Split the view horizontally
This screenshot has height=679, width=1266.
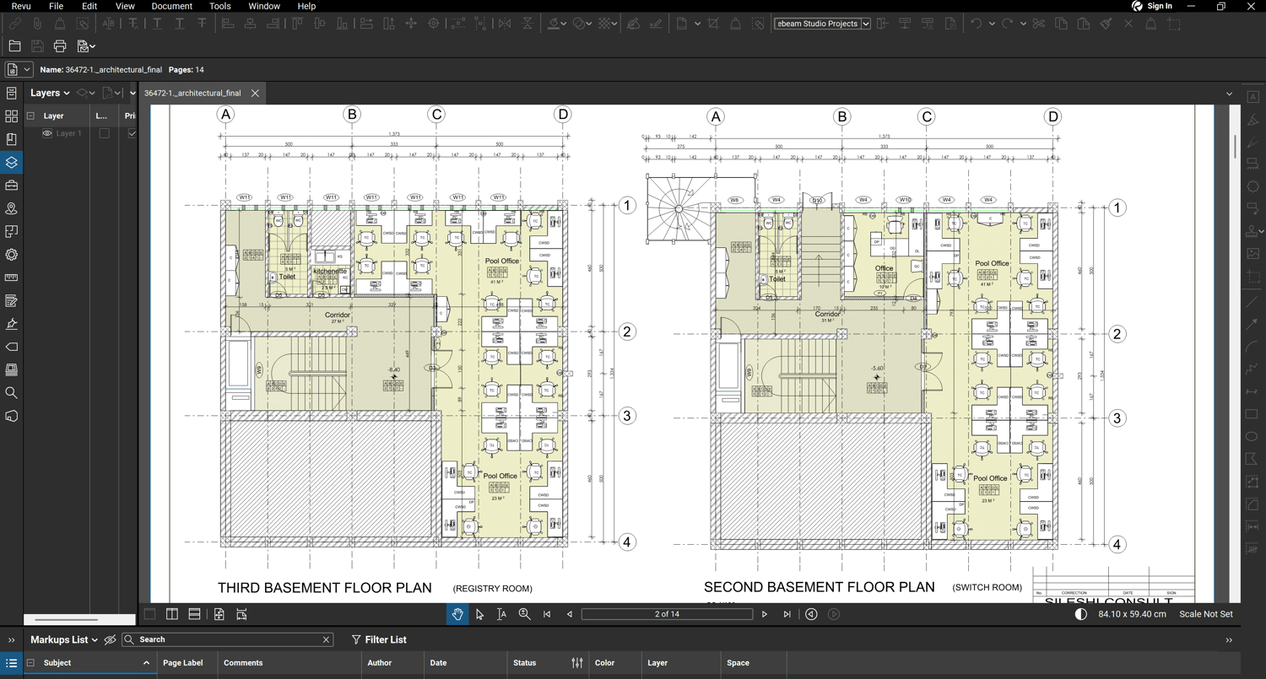(x=194, y=614)
